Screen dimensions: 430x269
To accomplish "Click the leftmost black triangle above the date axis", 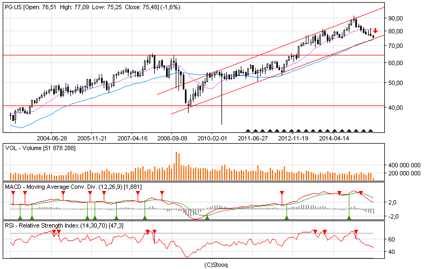I will click(248, 131).
